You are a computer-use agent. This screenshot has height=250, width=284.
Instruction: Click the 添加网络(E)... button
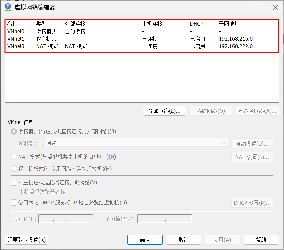164,111
